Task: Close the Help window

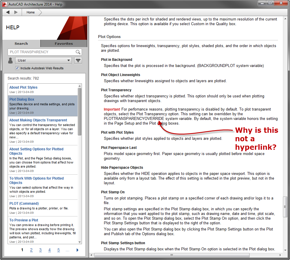Action: [x=281, y=3]
